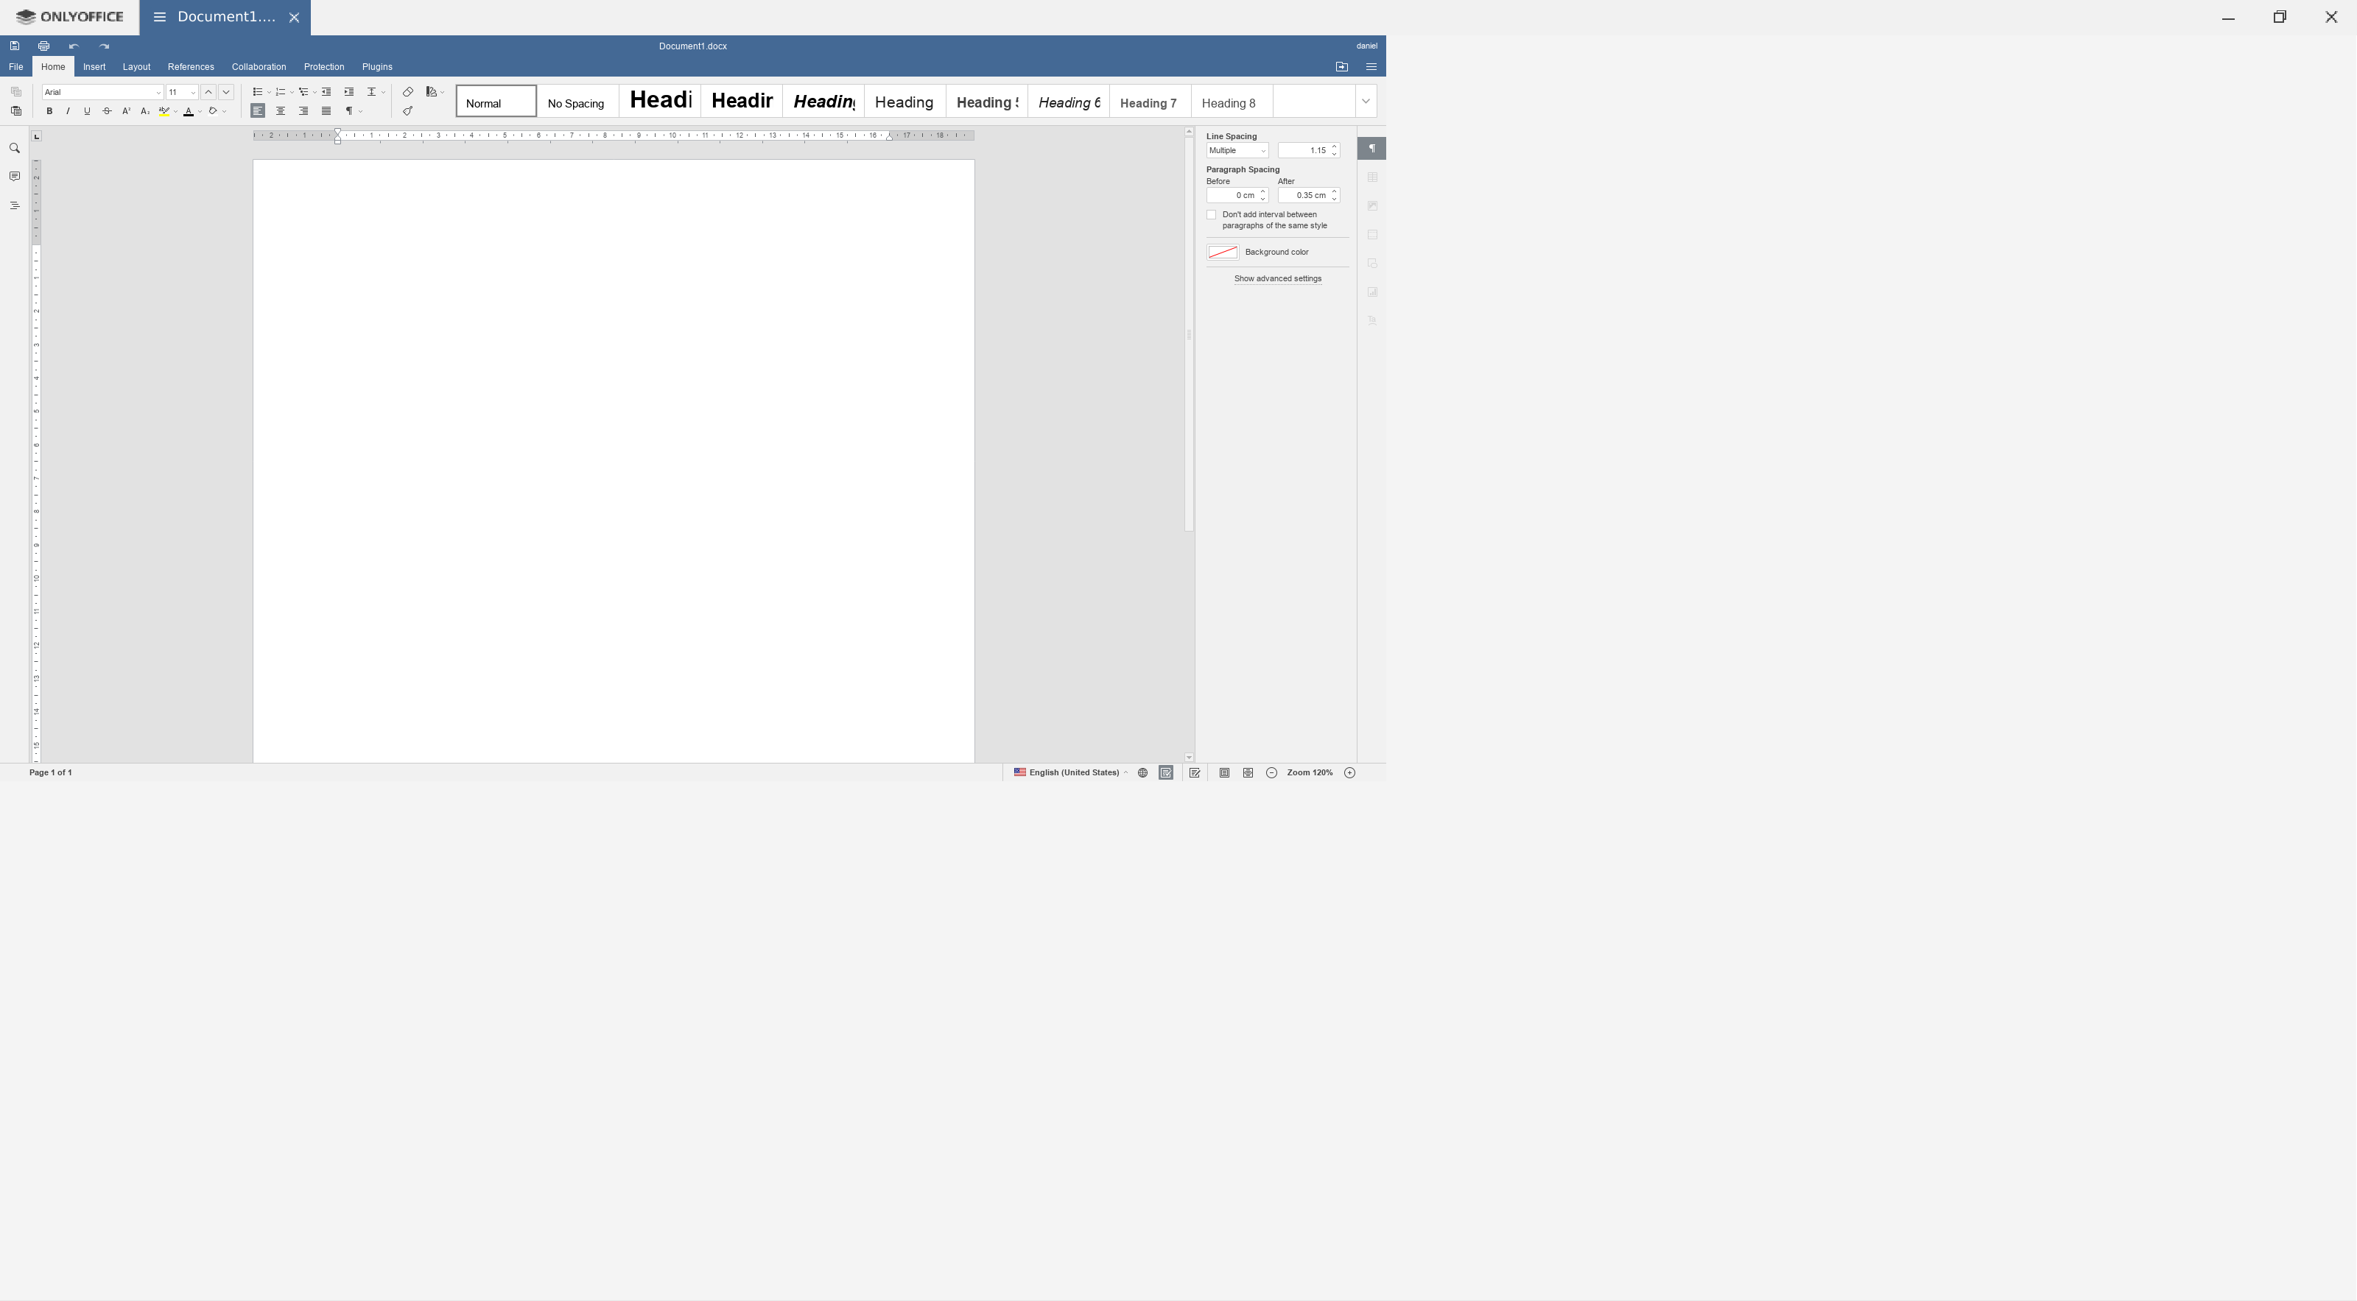Select the clear style (eraser) icon
This screenshot has height=1301, width=2357.
point(407,91)
